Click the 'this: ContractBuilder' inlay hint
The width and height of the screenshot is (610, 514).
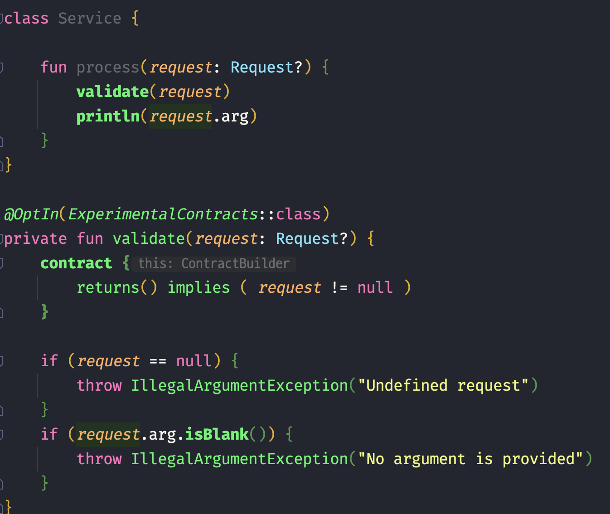[213, 263]
